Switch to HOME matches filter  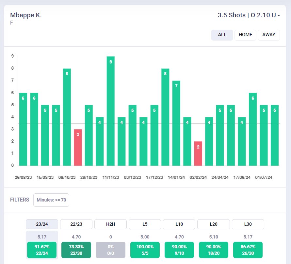245,35
